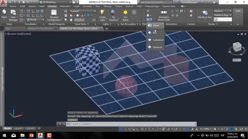Expand the Render panel
The image size is (248, 139).
tap(213, 24)
